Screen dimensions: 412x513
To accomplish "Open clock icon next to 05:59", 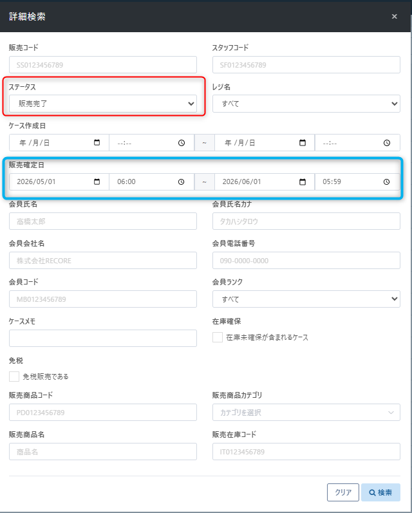I will pos(386,182).
